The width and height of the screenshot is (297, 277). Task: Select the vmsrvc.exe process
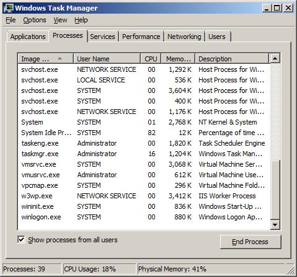tap(144, 164)
